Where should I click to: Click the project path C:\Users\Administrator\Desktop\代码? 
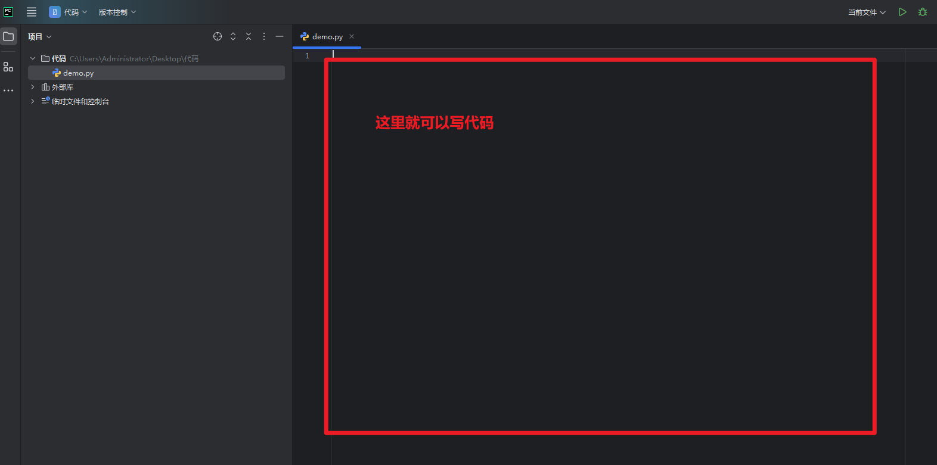[134, 58]
